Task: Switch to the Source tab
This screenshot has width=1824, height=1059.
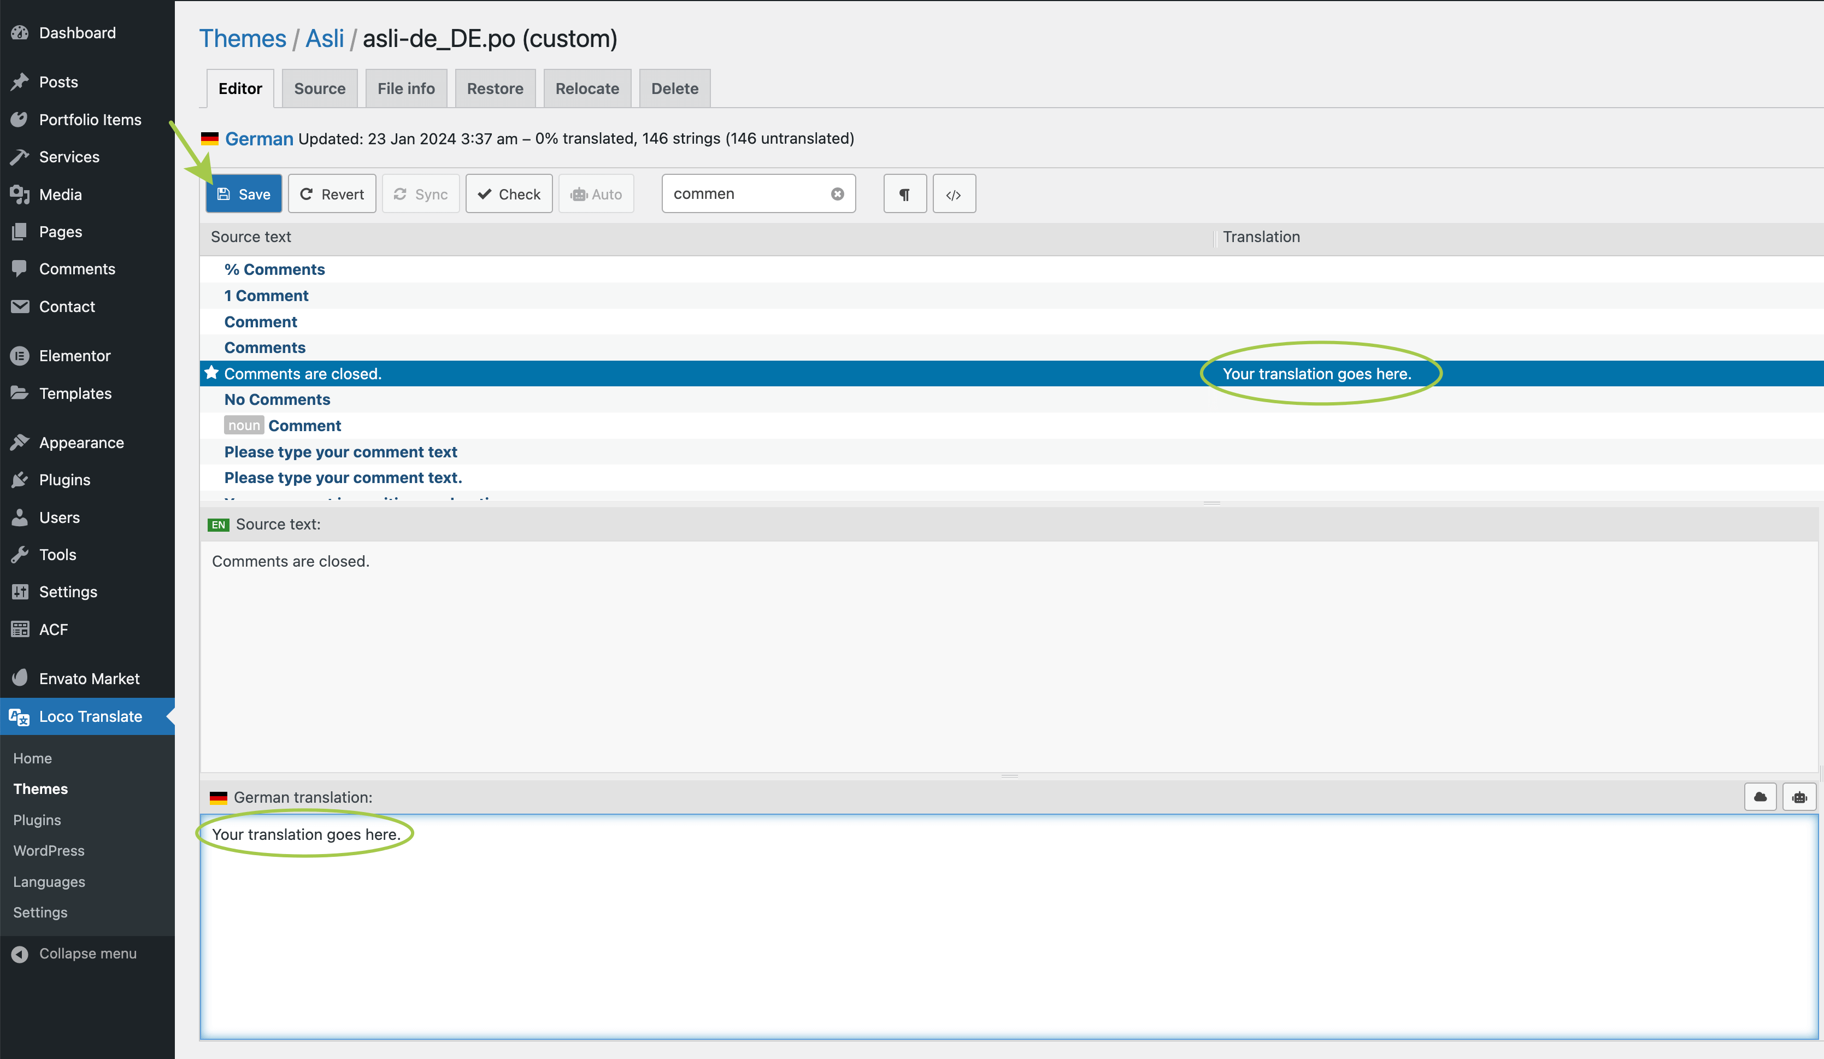Action: pyautogui.click(x=319, y=89)
